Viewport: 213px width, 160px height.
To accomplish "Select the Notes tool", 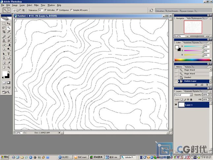I will tap(4, 63).
